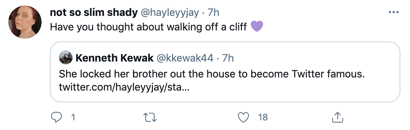Open the three-dot more options menu

tap(393, 12)
